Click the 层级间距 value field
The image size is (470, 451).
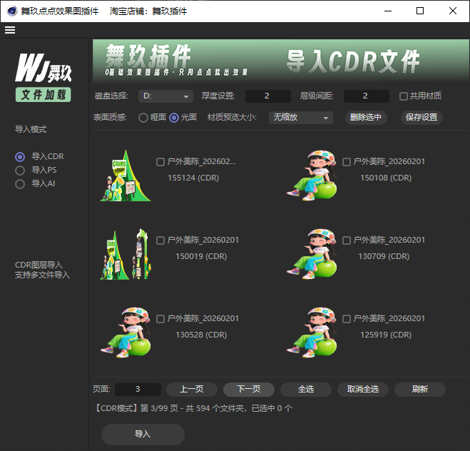tap(367, 96)
